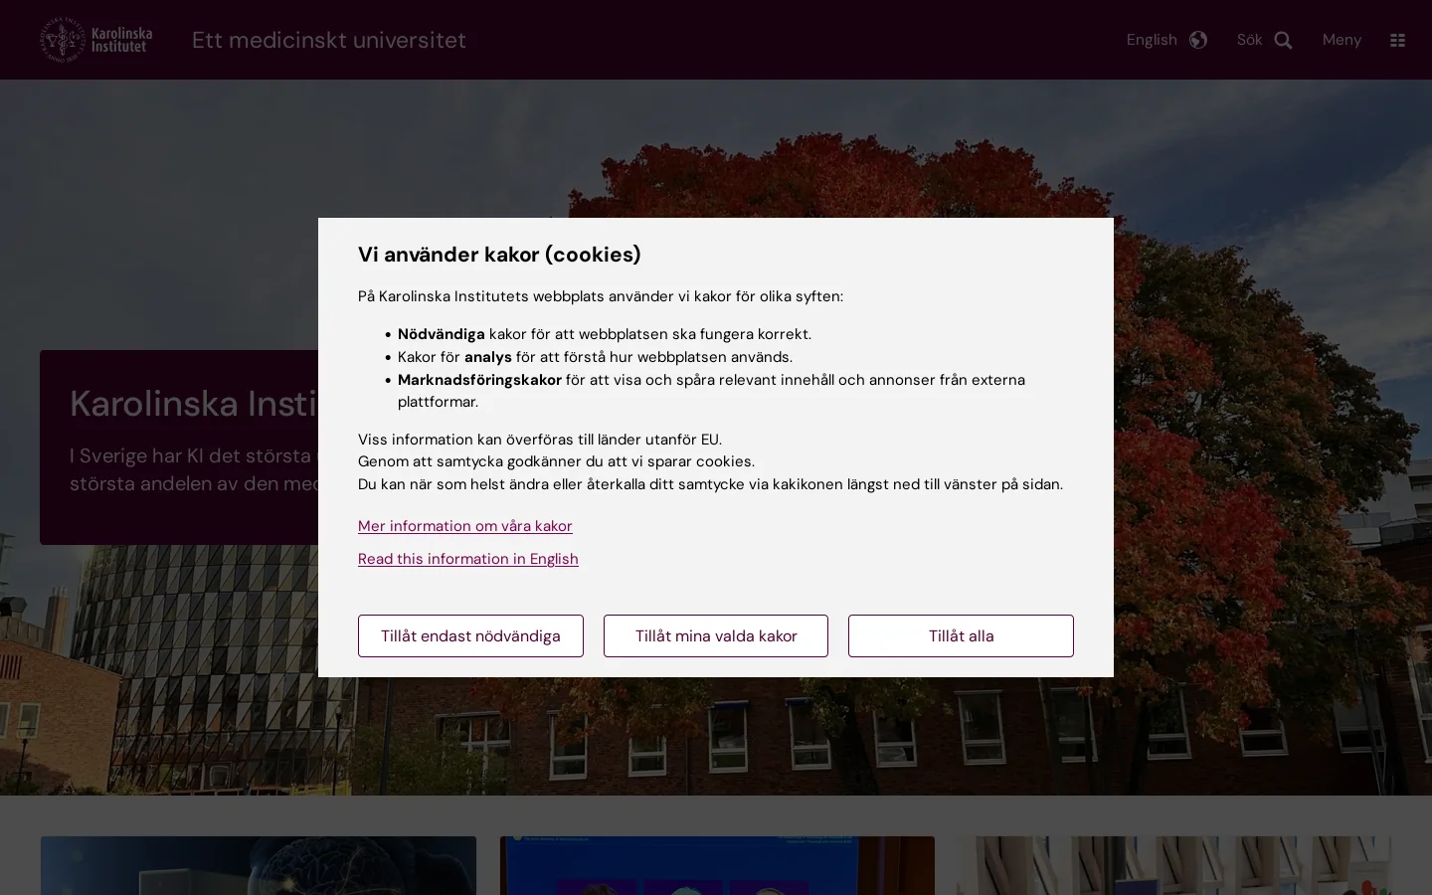Click Tillåt endast nödvändiga button

tap(470, 635)
